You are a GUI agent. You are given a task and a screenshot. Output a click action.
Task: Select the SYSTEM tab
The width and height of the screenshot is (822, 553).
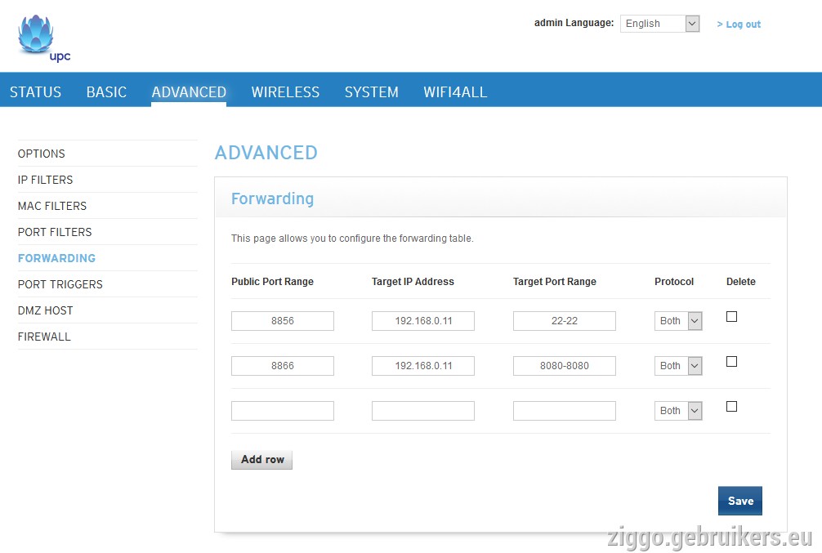[x=371, y=91]
